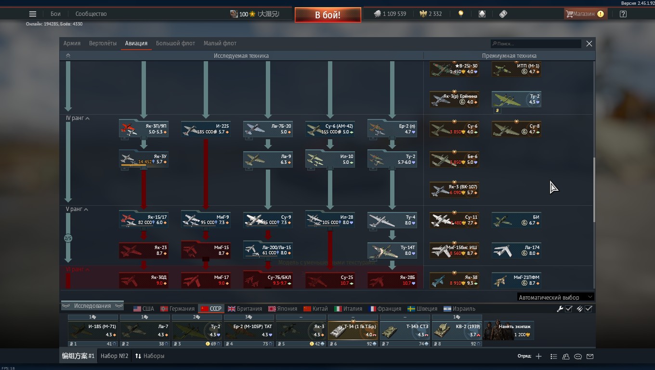Screen dimensions: 655x370
Task: Select the premium Як-38 aircraft
Action: 454,280
